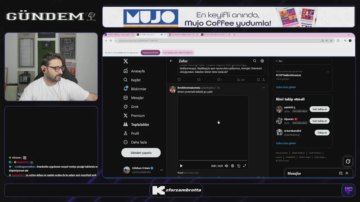Open the Chrome profile avatar
The image size is (360, 202).
coord(350,41)
